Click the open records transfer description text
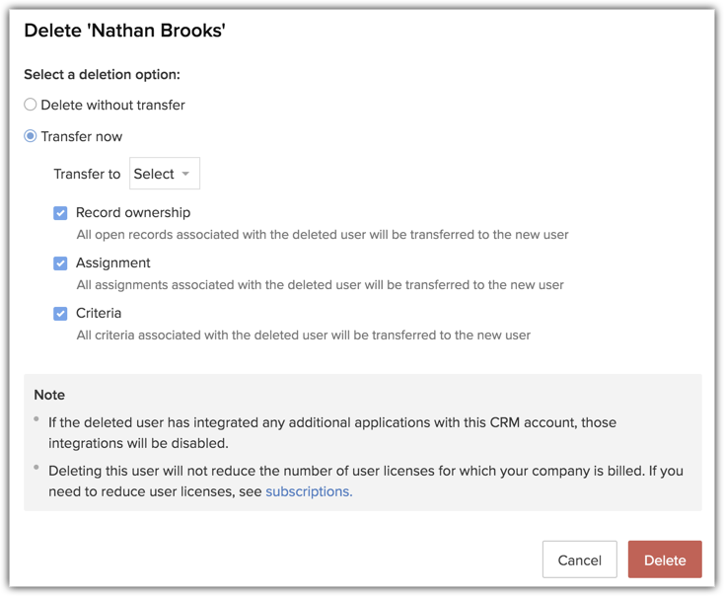The image size is (724, 596). click(x=323, y=235)
